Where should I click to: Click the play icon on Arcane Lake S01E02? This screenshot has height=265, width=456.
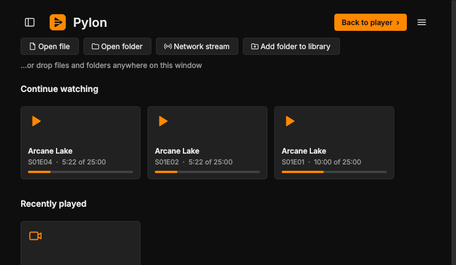tap(163, 121)
